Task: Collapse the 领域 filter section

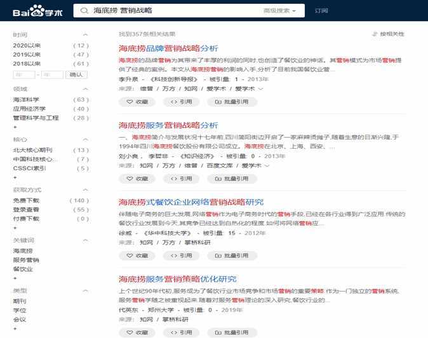Action: point(86,89)
